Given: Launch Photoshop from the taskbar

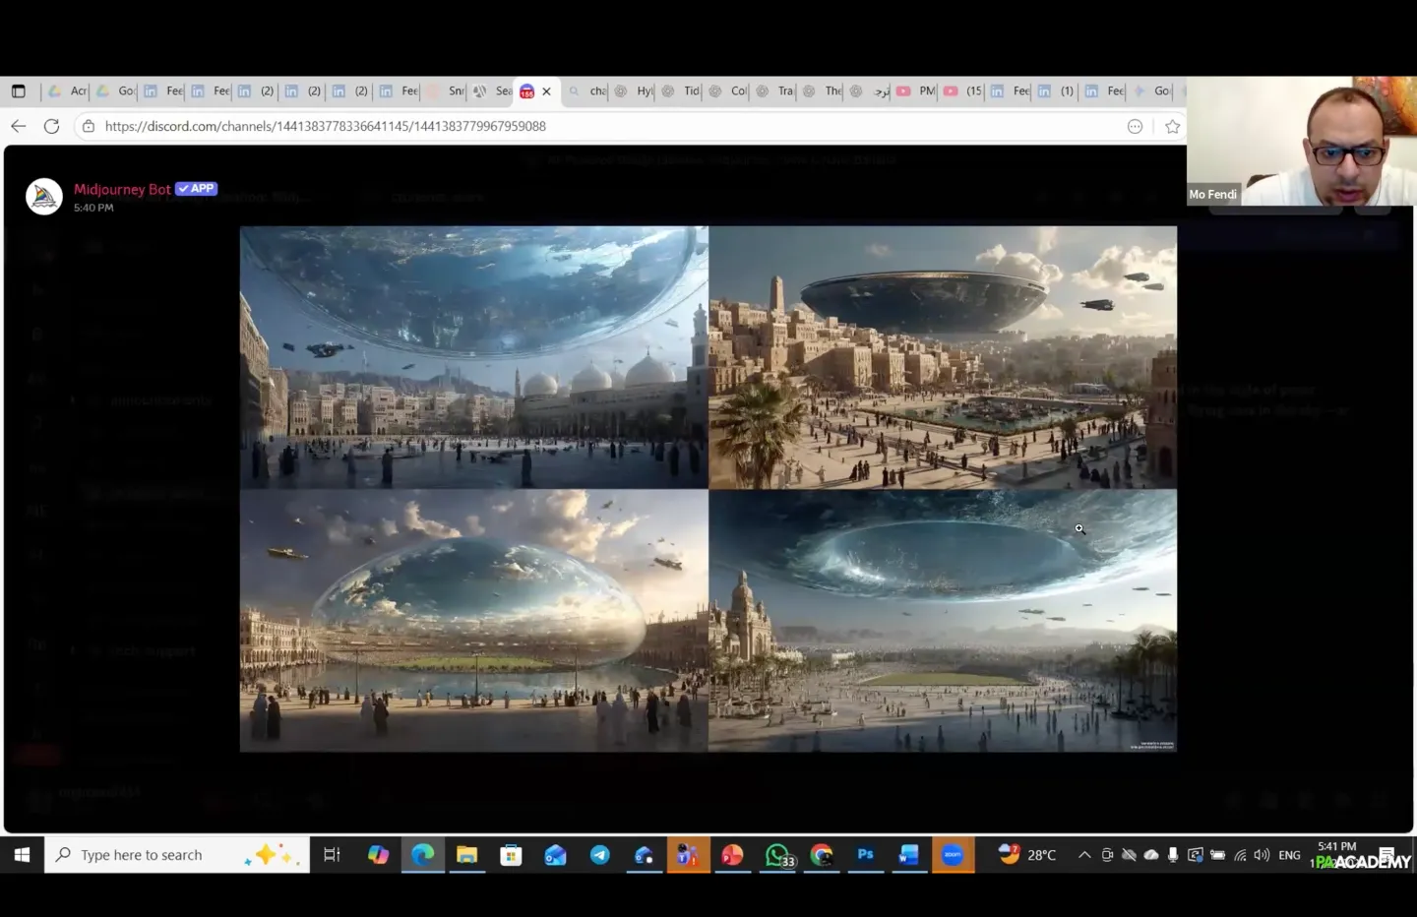Looking at the screenshot, I should click(x=865, y=855).
